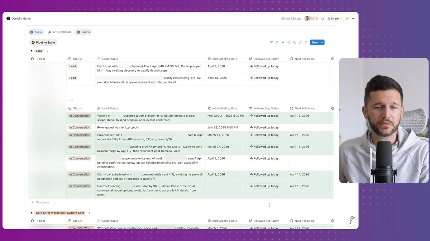Collapse the Lead group triangle

point(31,50)
